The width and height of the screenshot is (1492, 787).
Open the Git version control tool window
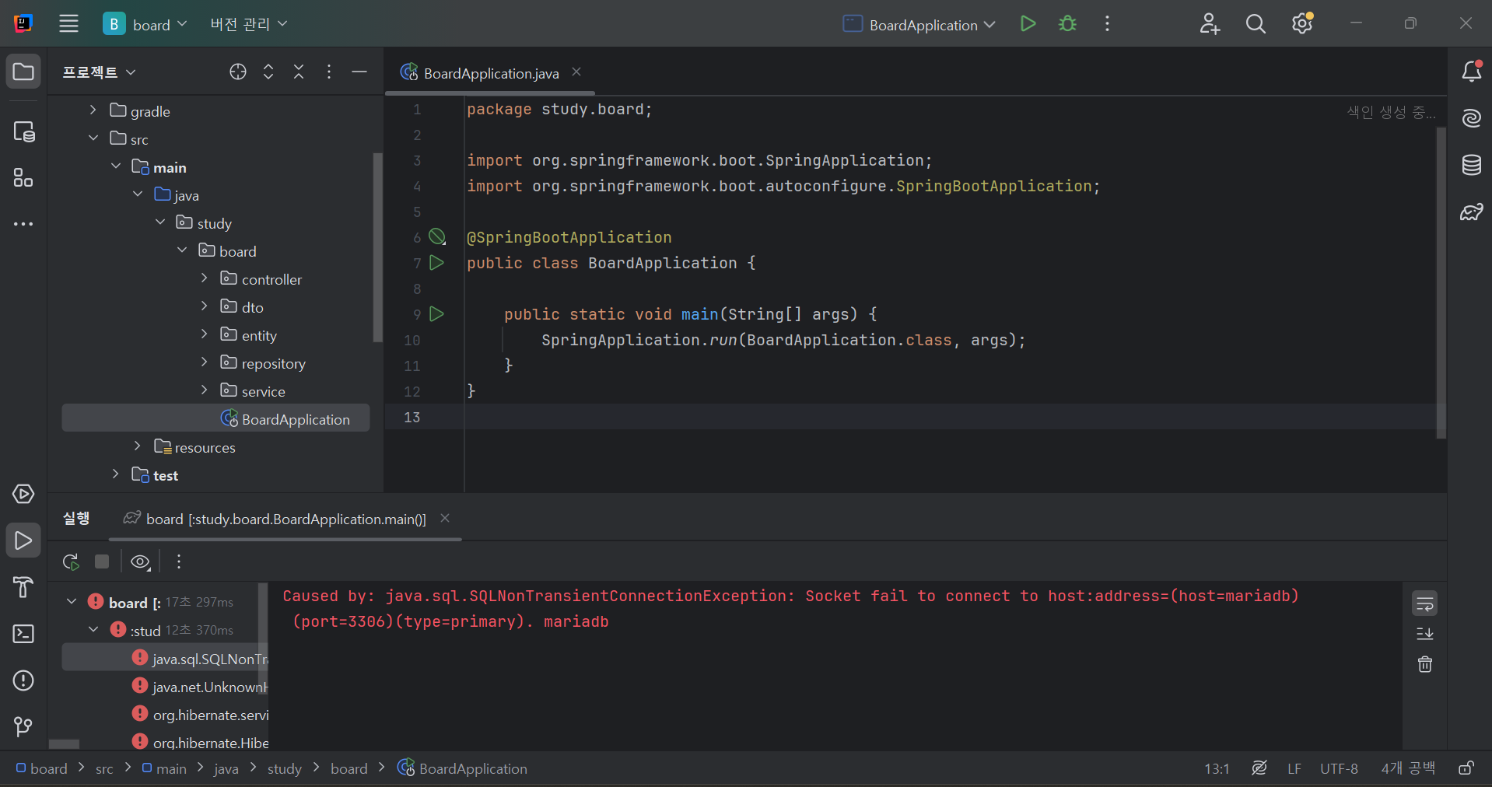[23, 726]
